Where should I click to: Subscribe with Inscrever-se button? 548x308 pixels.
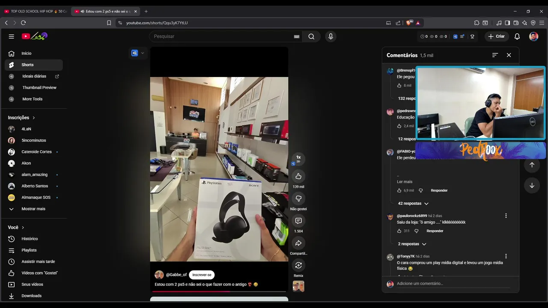(x=202, y=275)
